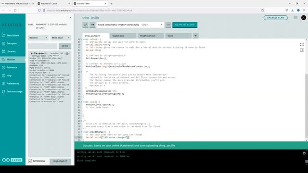
Task: Open Monitor in the sidebar
Action: click(13, 60)
